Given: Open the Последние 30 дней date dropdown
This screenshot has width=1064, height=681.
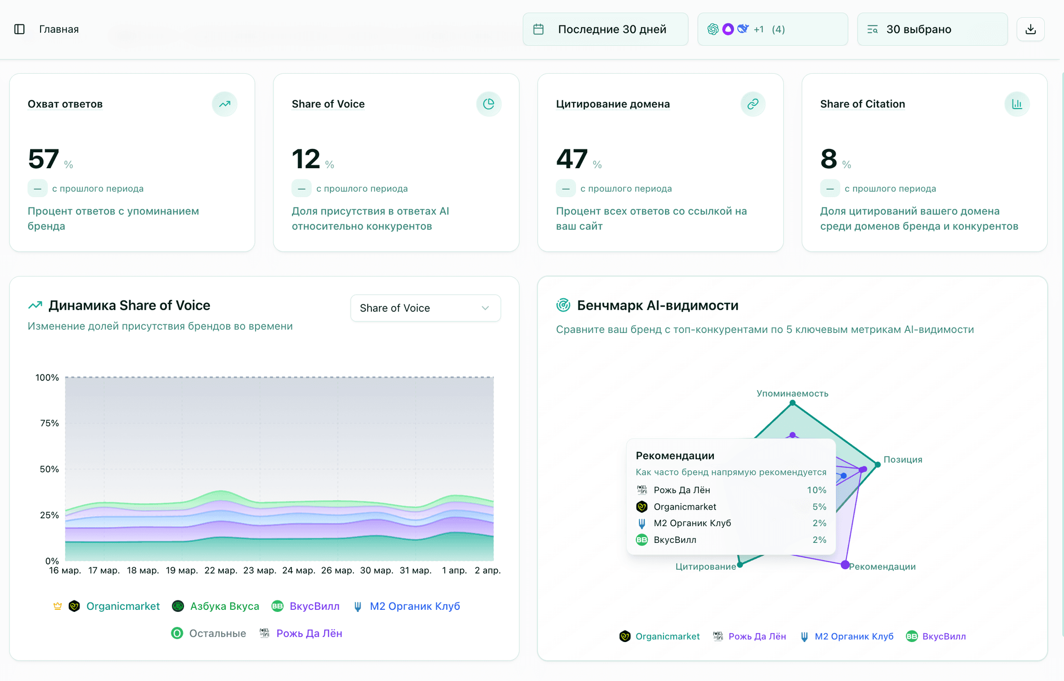Looking at the screenshot, I should [605, 29].
